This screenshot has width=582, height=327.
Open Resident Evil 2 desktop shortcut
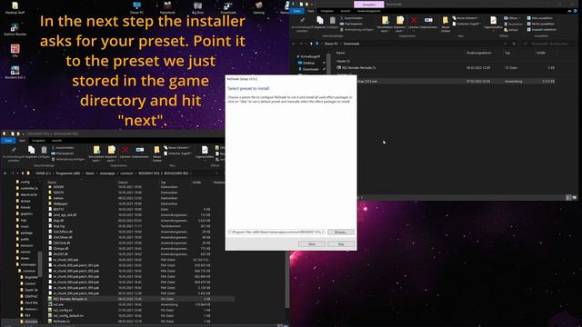(15, 73)
